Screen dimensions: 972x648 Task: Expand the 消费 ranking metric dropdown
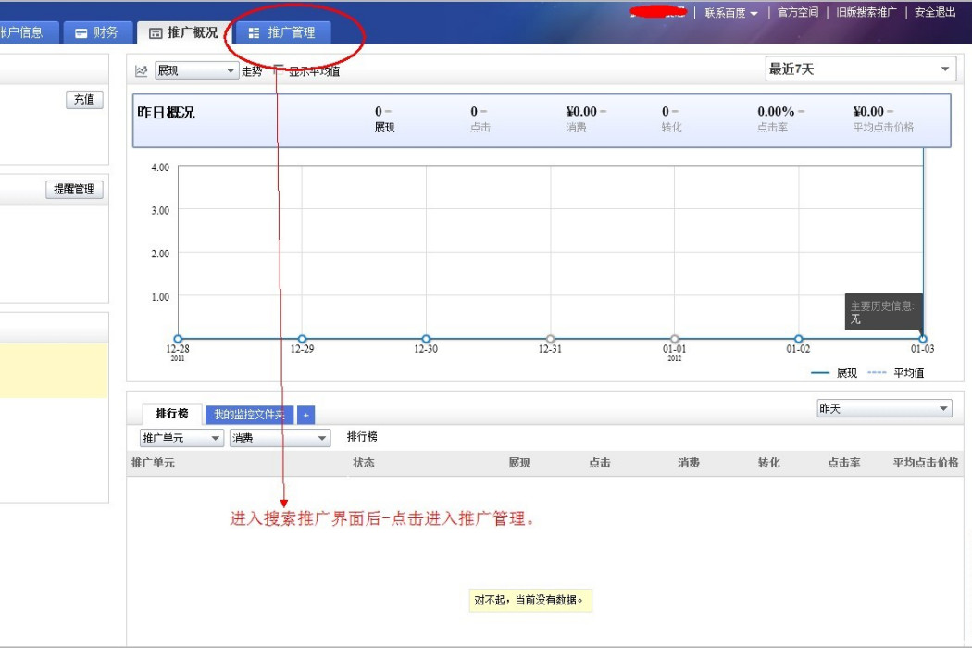pos(280,438)
